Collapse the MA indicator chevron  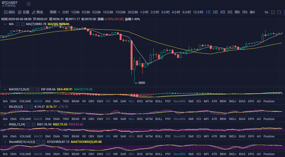pyautogui.click(x=5, y=24)
